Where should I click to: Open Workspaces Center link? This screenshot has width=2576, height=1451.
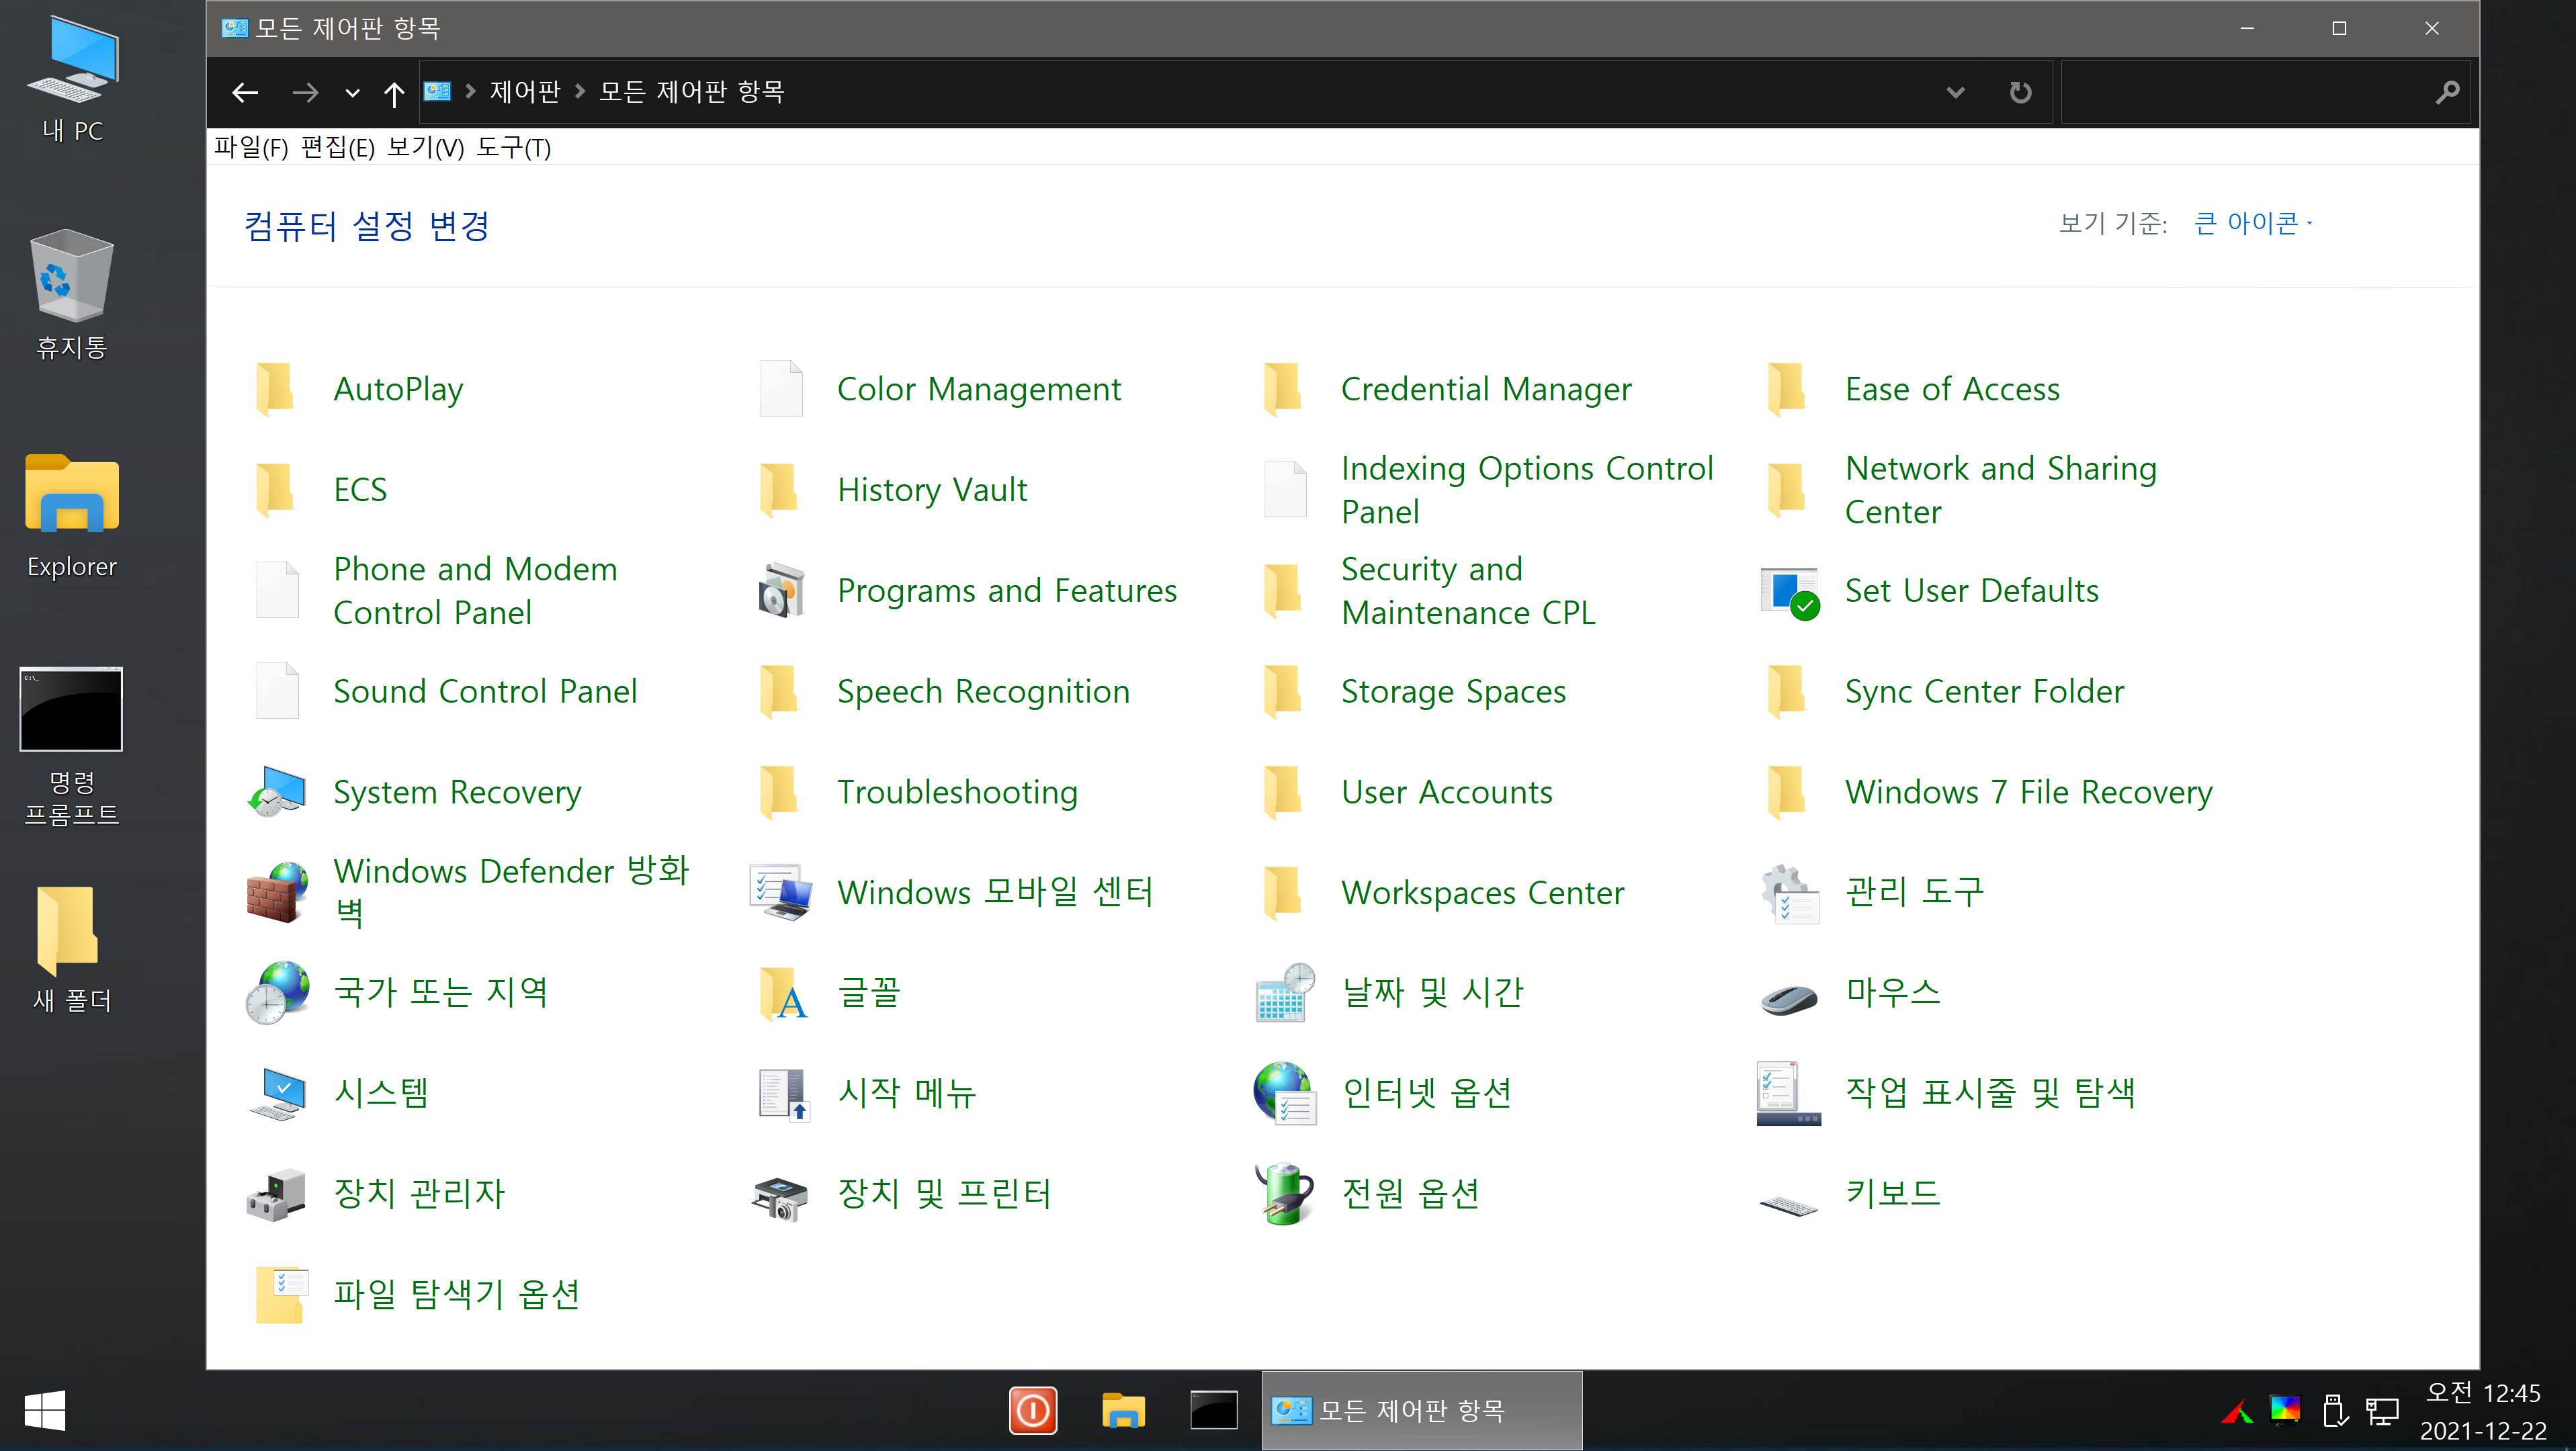point(1482,892)
